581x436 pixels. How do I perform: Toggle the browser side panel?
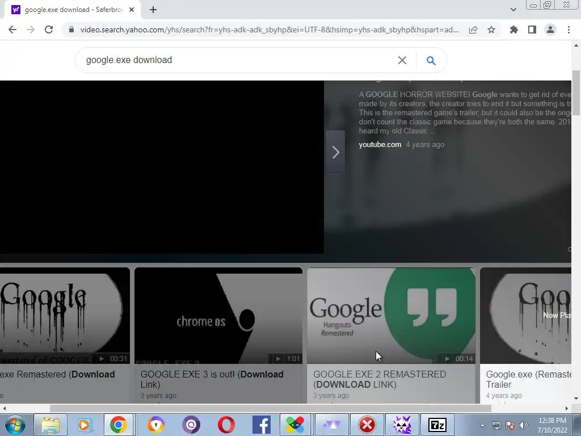[532, 30]
